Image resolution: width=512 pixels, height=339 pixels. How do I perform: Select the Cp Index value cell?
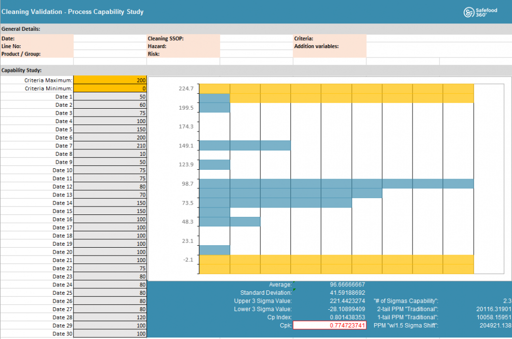pos(330,317)
